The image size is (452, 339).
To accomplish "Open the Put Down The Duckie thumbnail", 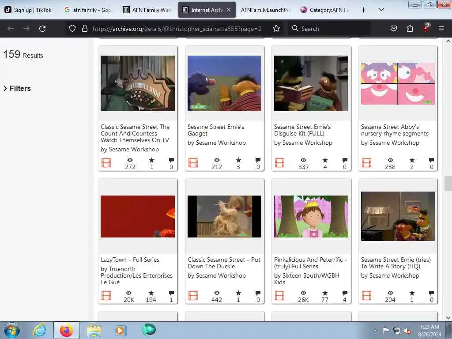I will pos(225,216).
